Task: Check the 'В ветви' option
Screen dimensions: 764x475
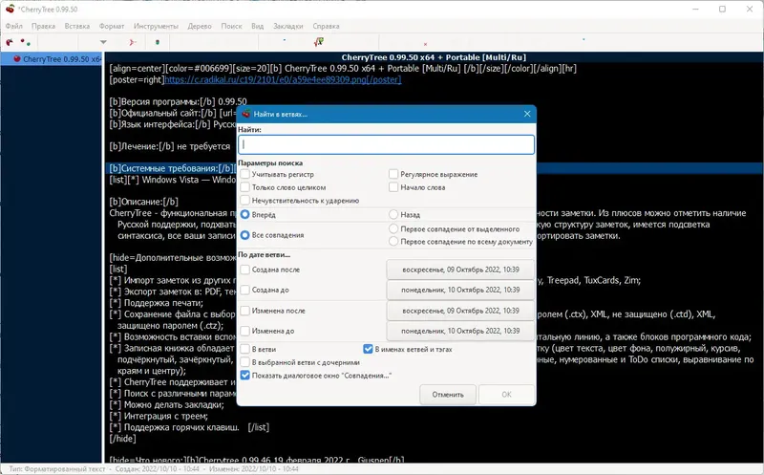Action: pos(245,349)
